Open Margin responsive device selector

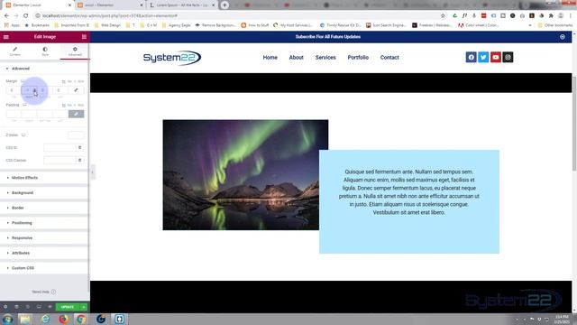(23, 81)
